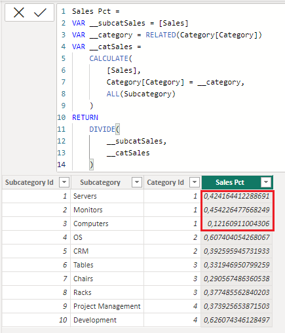Viewport: 285px width, 333px height.
Task: Click the Category Id cell in OS row
Action: tap(172, 237)
